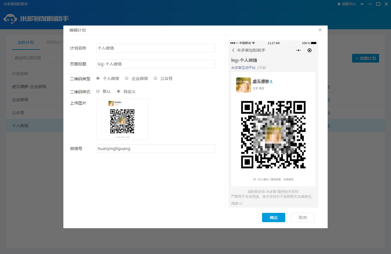Screen dimensions: 391x254
Task: Click three-dots menu in phone preview
Action: click(298, 50)
